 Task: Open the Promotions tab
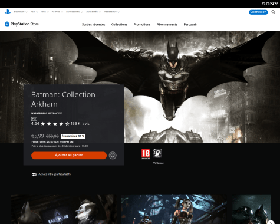[x=142, y=25]
